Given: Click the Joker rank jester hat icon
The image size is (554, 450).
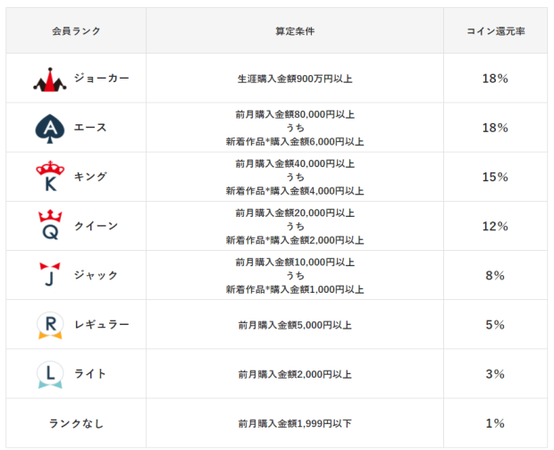Looking at the screenshot, I should (x=50, y=79).
